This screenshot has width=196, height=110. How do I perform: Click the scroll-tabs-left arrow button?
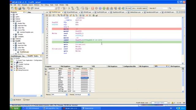[x=177, y=12]
